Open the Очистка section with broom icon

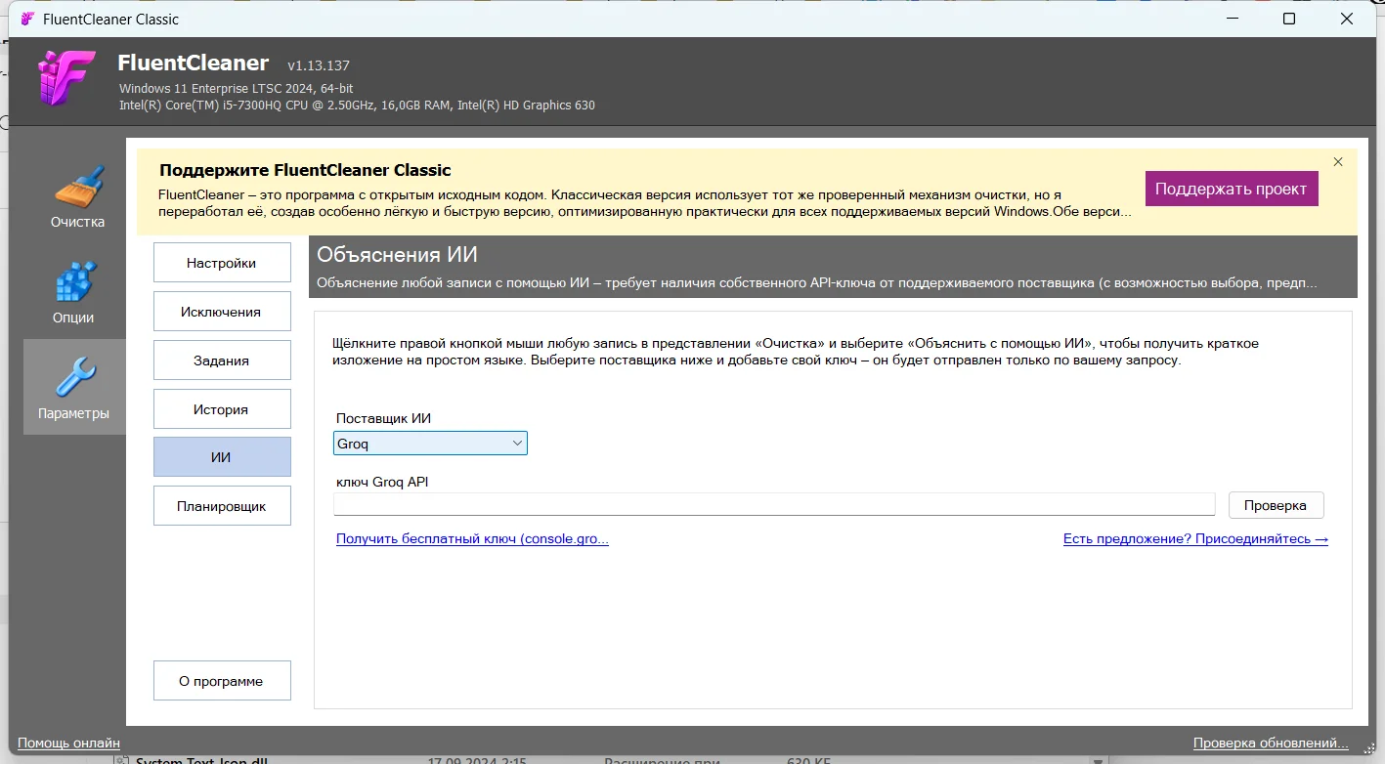77,196
